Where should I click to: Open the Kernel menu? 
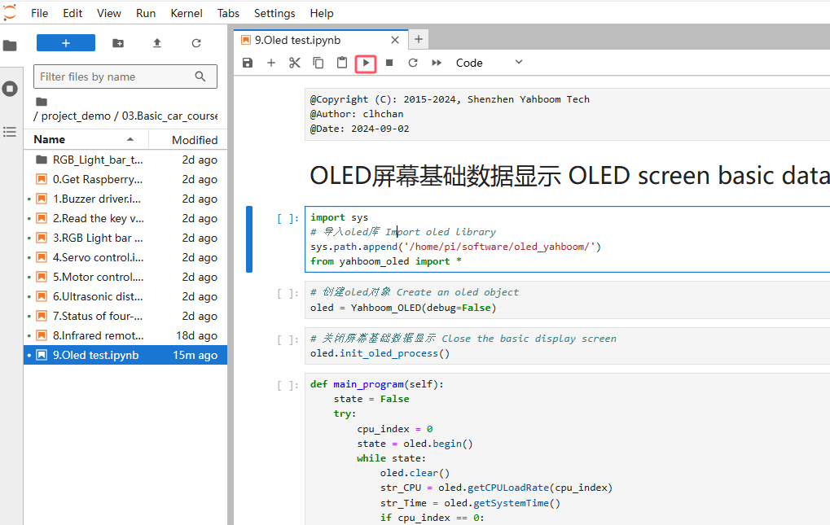coord(187,13)
